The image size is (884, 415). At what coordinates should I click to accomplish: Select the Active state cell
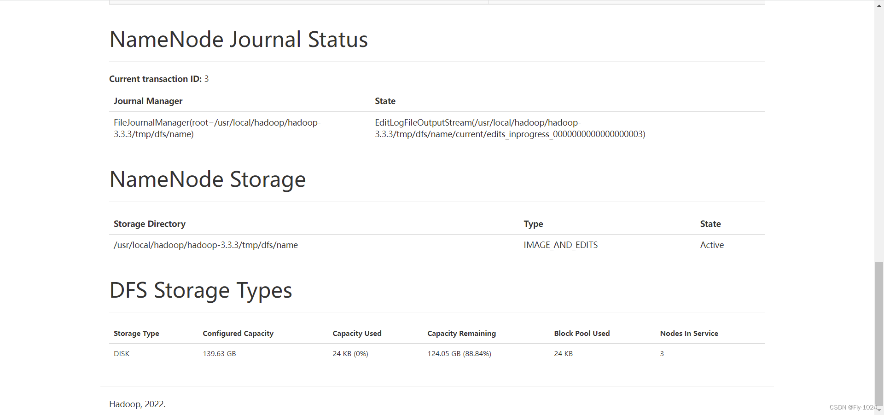712,245
